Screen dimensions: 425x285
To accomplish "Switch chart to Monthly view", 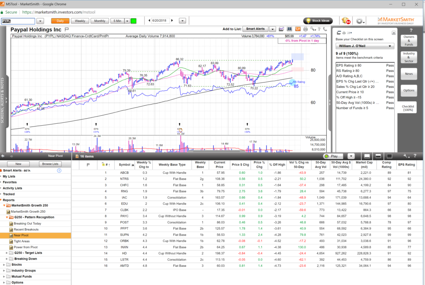I will point(100,21).
